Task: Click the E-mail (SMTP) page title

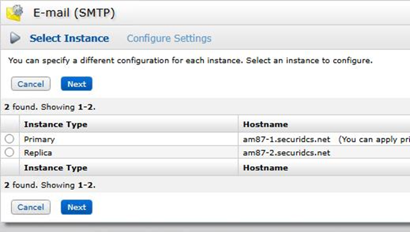Action: point(74,13)
